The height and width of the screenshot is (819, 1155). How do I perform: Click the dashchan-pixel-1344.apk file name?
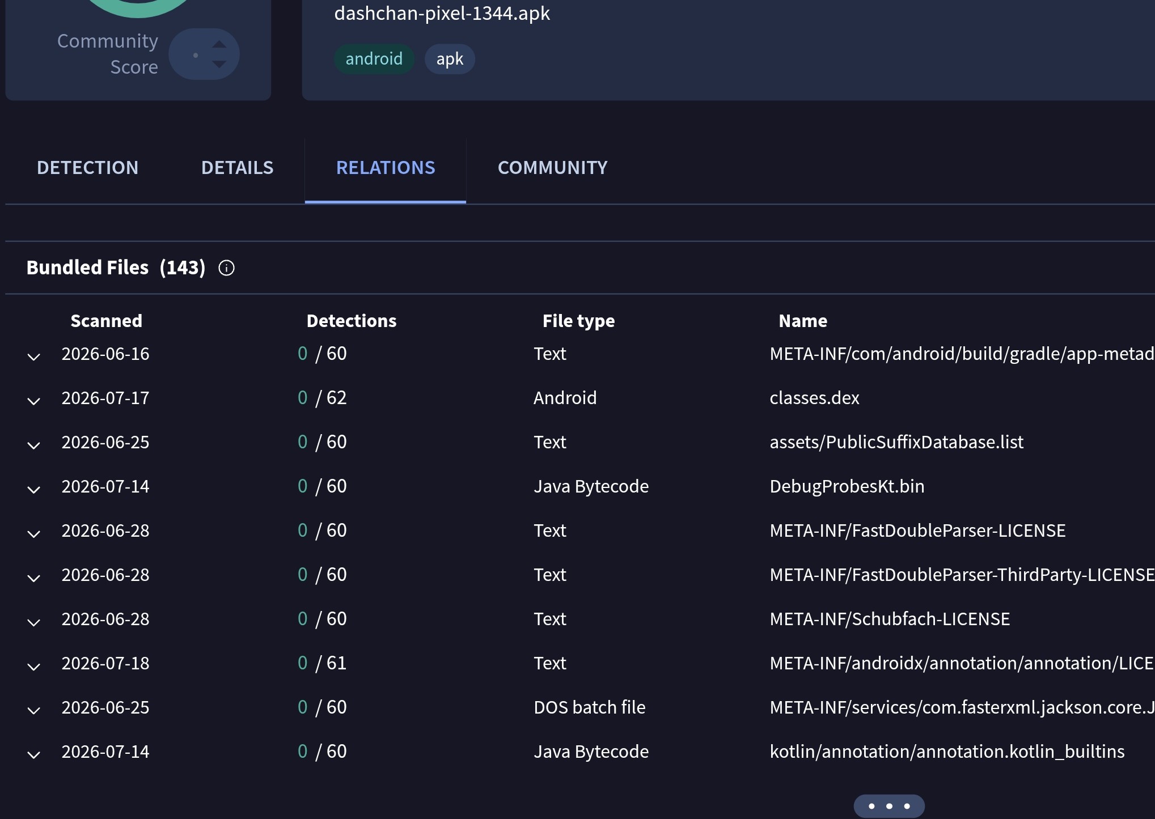(442, 13)
